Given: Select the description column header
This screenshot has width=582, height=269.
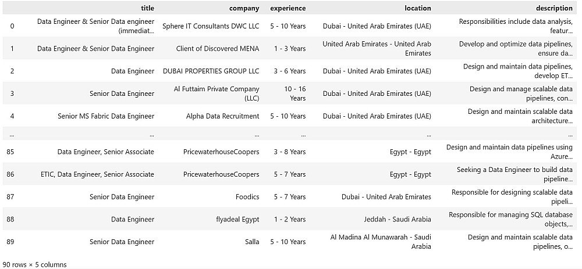Looking at the screenshot, I should [x=554, y=8].
